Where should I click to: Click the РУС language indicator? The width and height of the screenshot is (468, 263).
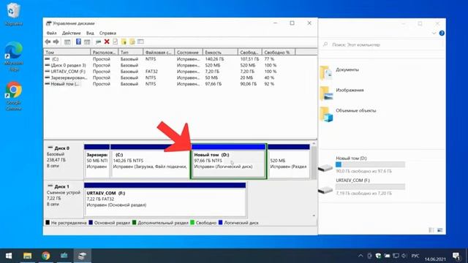pos(415,256)
